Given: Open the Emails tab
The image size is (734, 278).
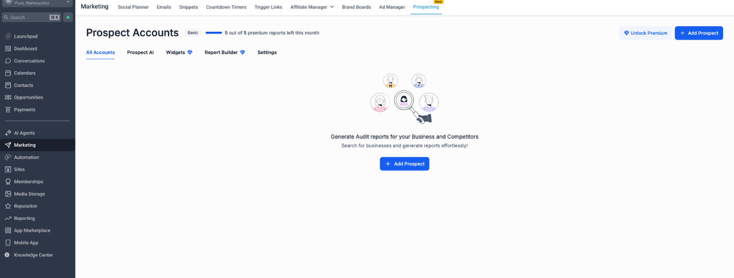Looking at the screenshot, I should (x=164, y=7).
